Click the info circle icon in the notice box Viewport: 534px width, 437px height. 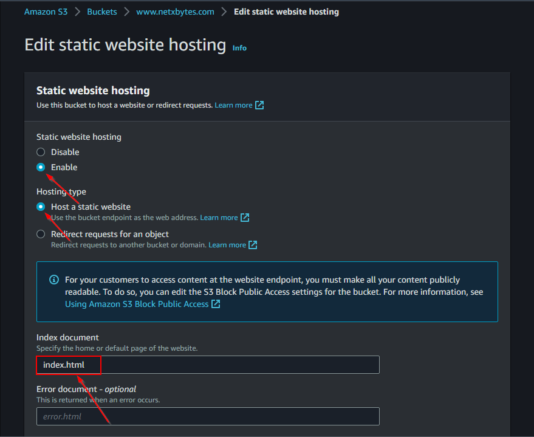tap(53, 280)
